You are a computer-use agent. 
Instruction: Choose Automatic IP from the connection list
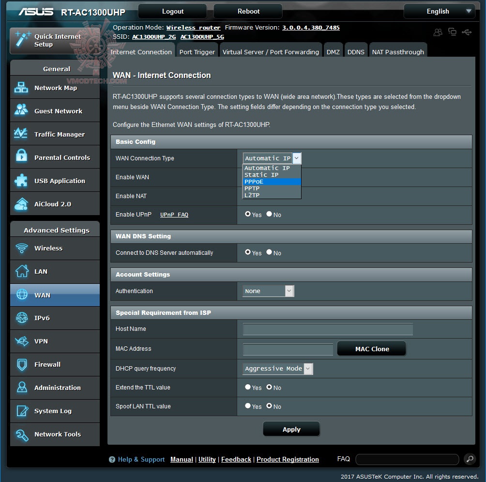272,168
